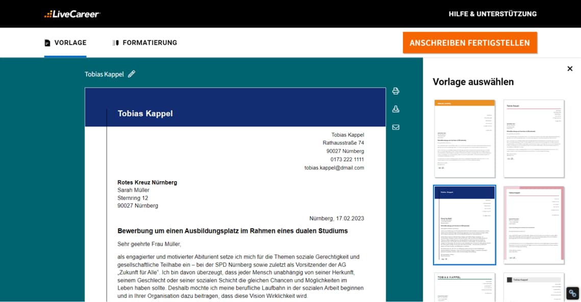Switch to the Vorlage tab
Screen dimensions: 581x302
65,43
